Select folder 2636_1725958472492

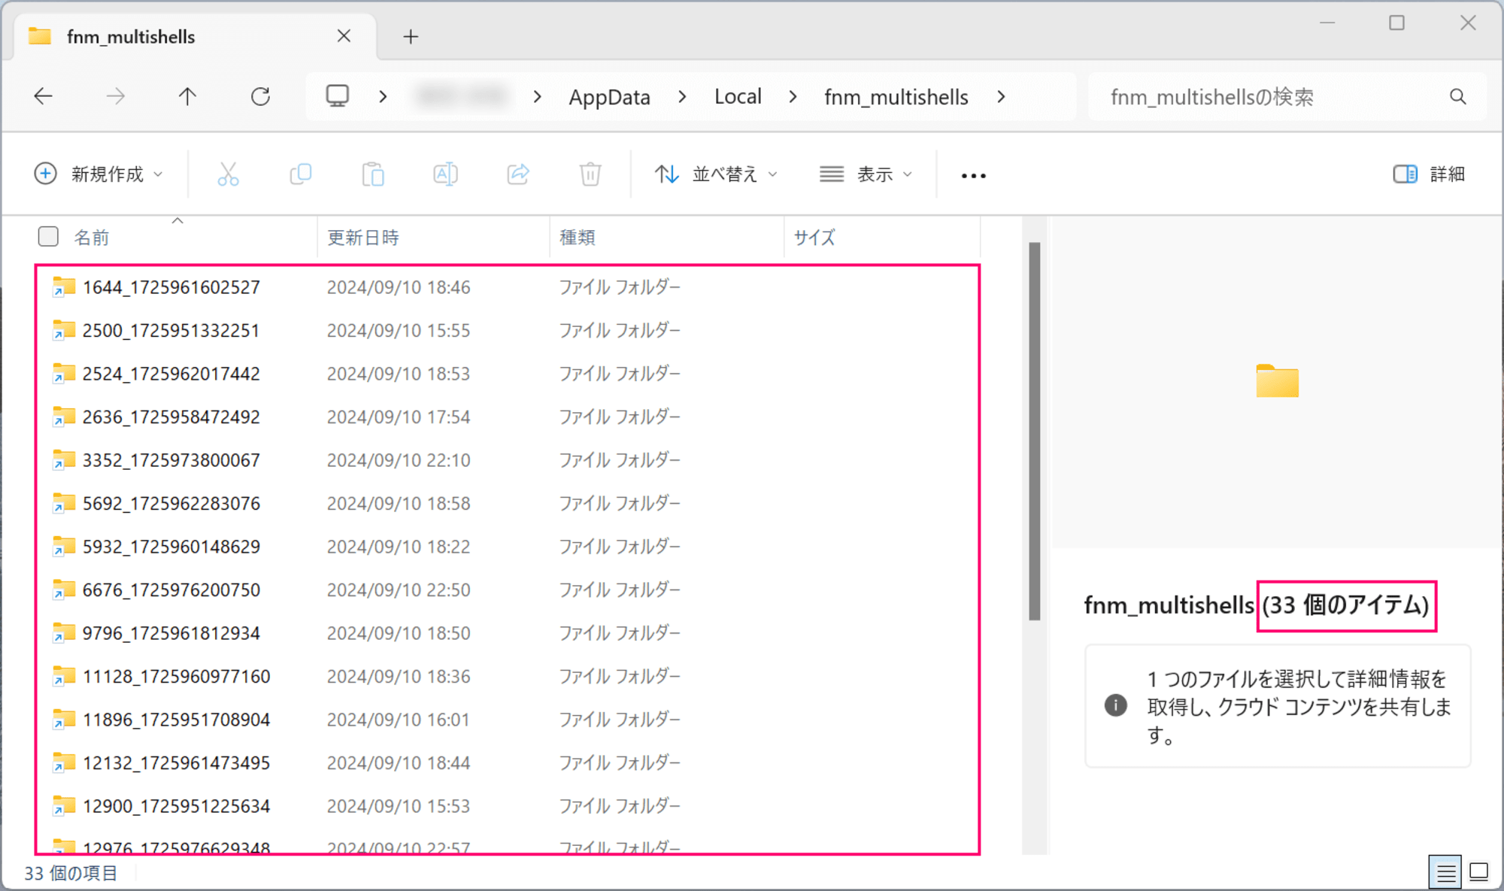pyautogui.click(x=171, y=417)
